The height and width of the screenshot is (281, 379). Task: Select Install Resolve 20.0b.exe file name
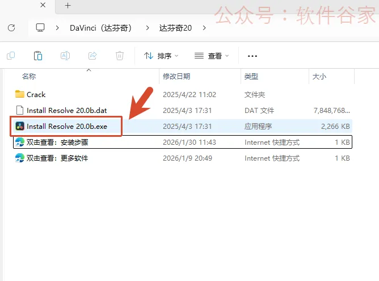click(x=67, y=127)
